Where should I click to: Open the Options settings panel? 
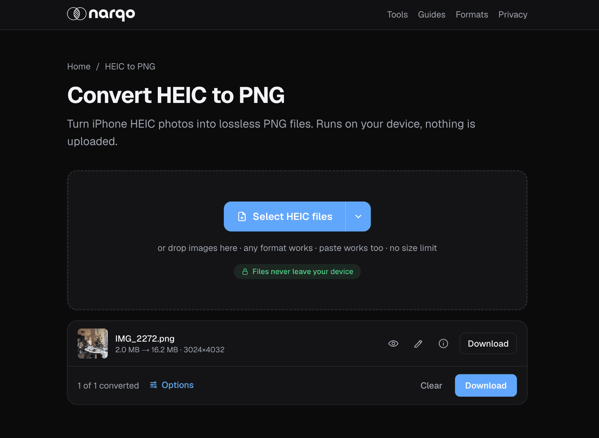pos(172,385)
